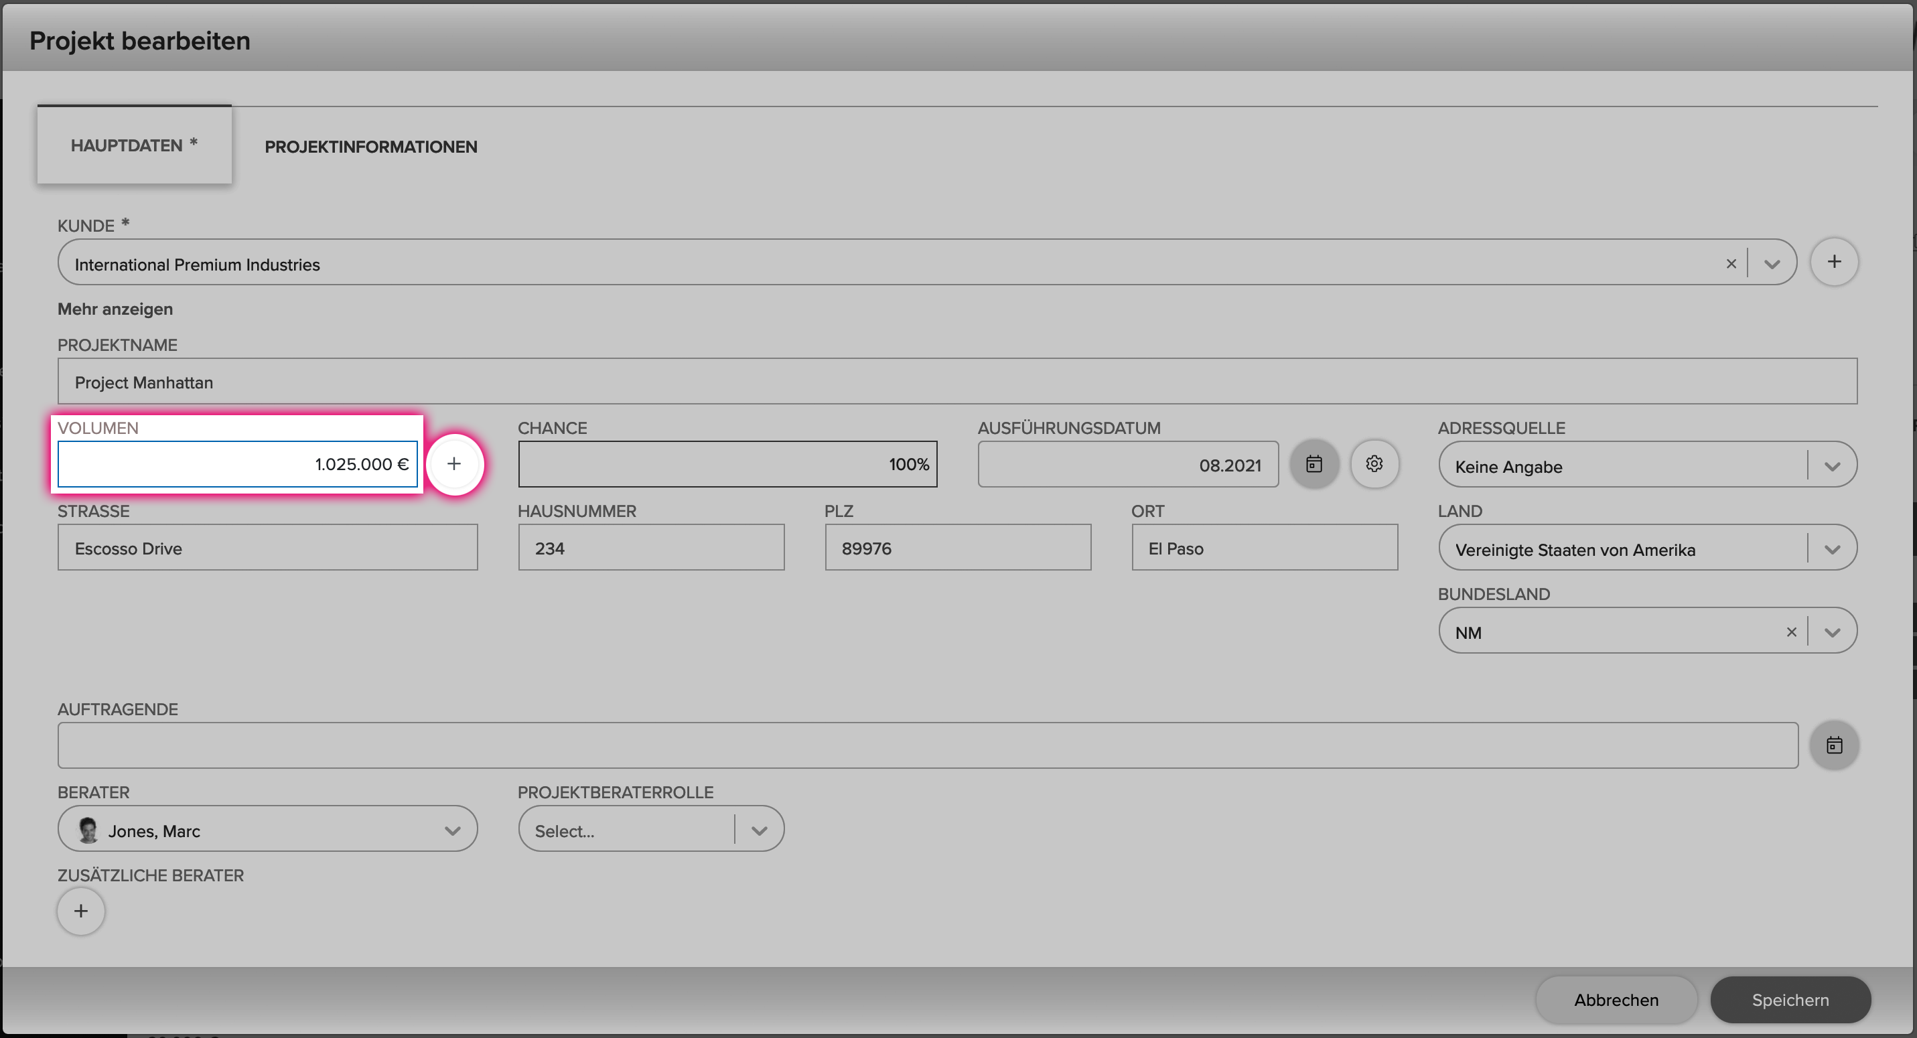Expand the Bundesland dropdown chevron
1917x1038 pixels.
[1832, 632]
